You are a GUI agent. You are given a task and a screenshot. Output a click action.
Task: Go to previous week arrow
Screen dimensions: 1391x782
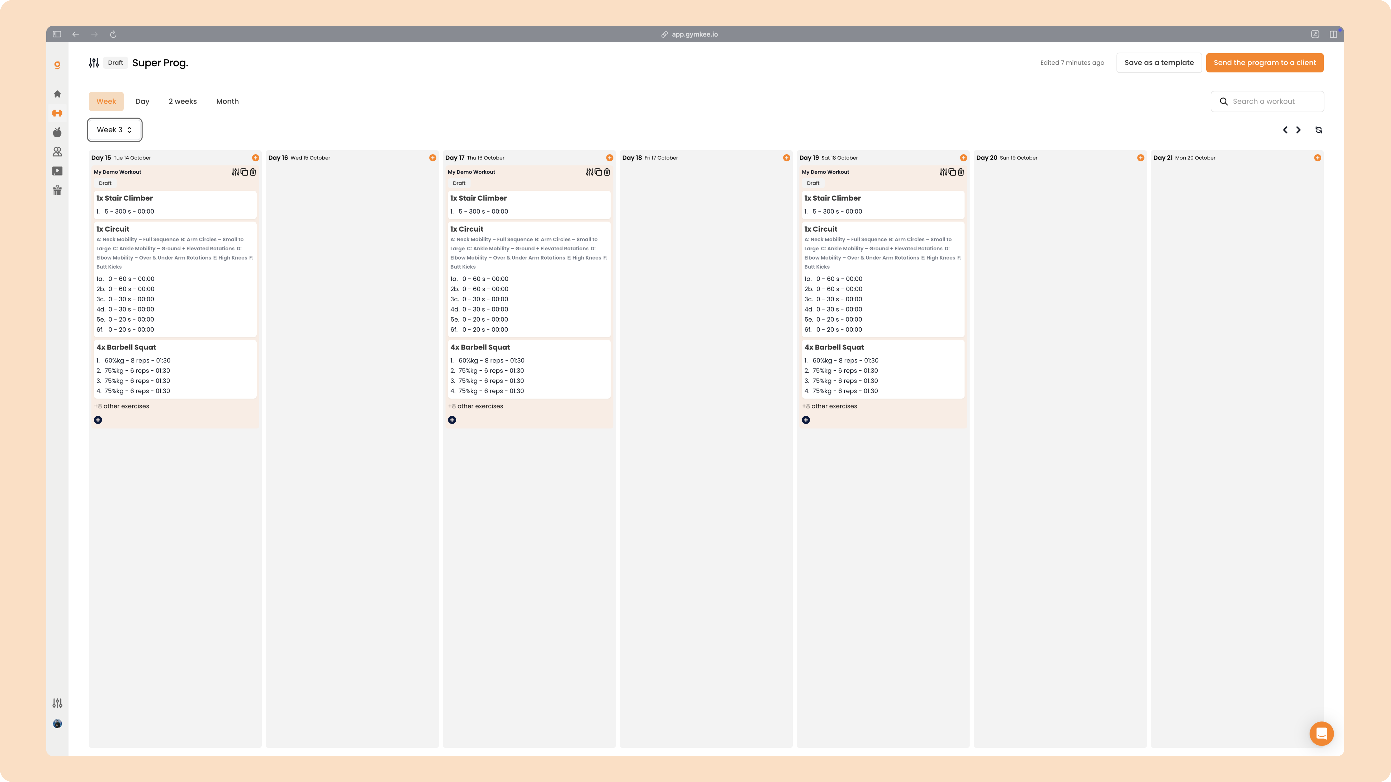[x=1285, y=130]
